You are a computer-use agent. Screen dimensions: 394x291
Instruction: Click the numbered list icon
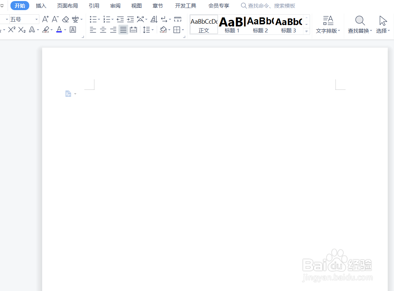pyautogui.click(x=107, y=19)
